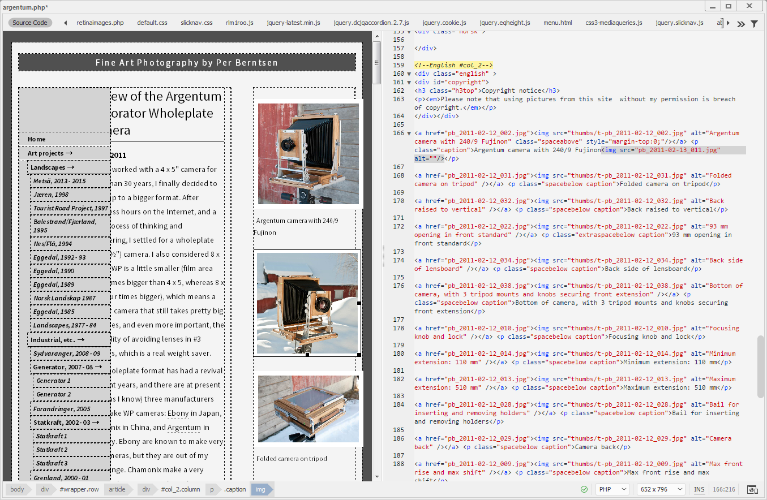Screen dimensions: 767x500
Task: Open menu.html related file
Action: click(558, 23)
